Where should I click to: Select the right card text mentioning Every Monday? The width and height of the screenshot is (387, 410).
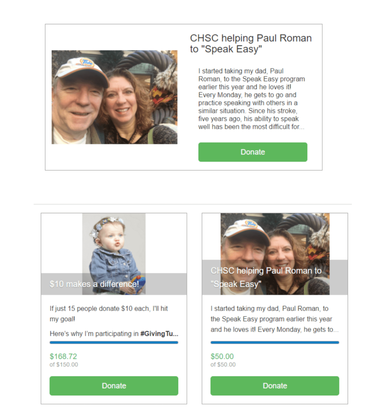274,319
